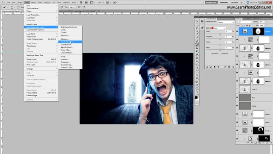Click the lock position icon in Layers panel
The height and width of the screenshot is (154, 273).
(247, 26)
